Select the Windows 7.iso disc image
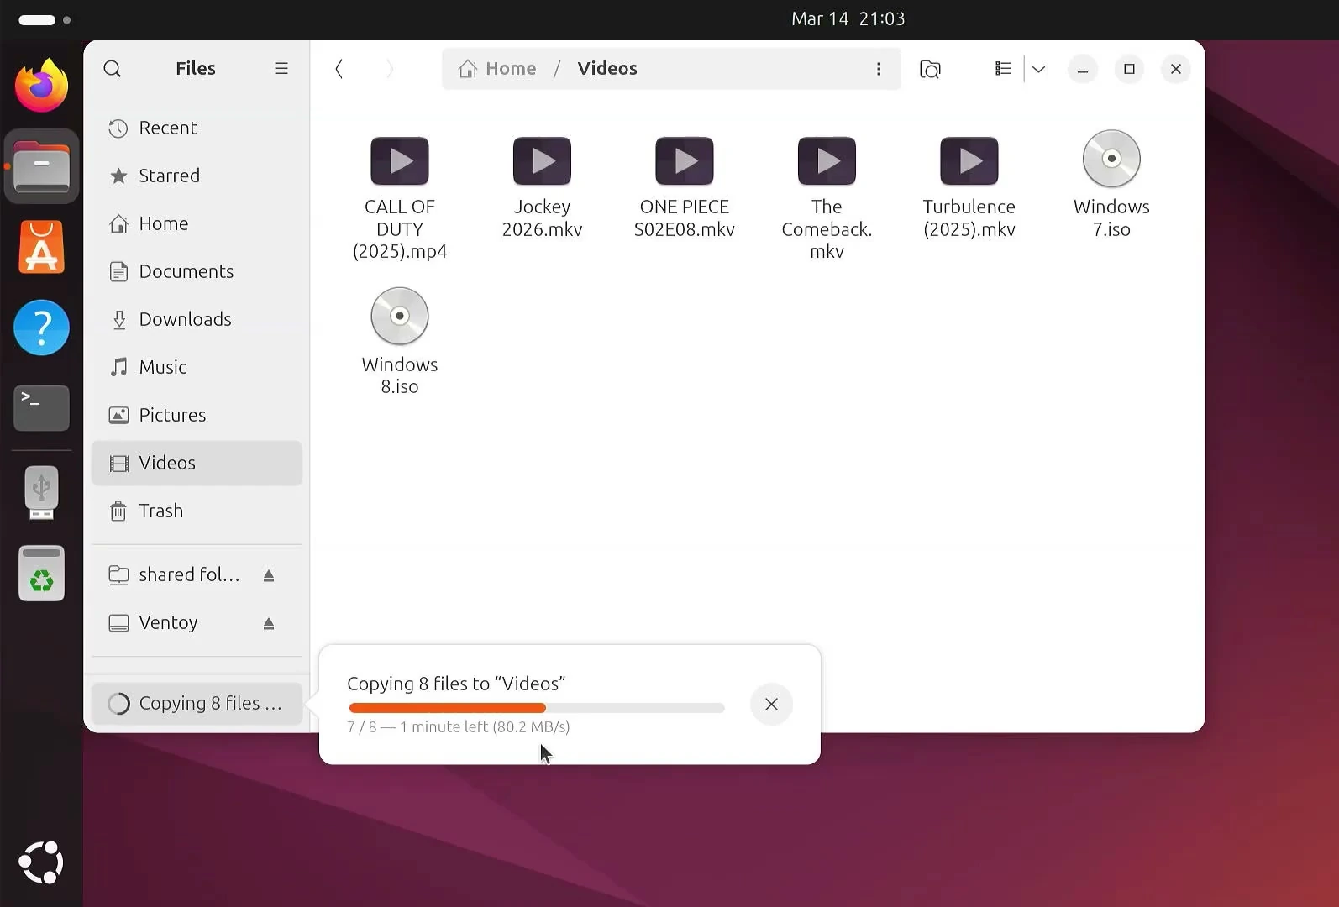The image size is (1339, 907). click(x=1111, y=185)
